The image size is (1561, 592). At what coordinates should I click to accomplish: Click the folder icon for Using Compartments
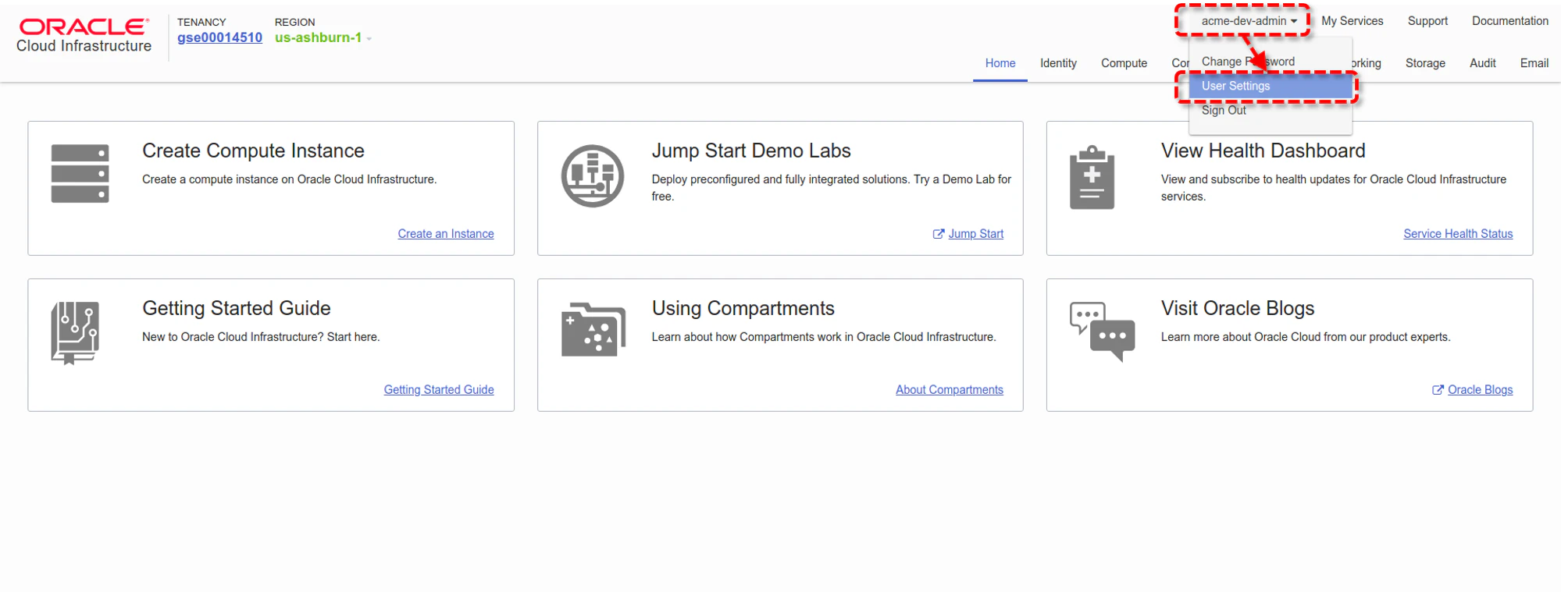coord(593,329)
